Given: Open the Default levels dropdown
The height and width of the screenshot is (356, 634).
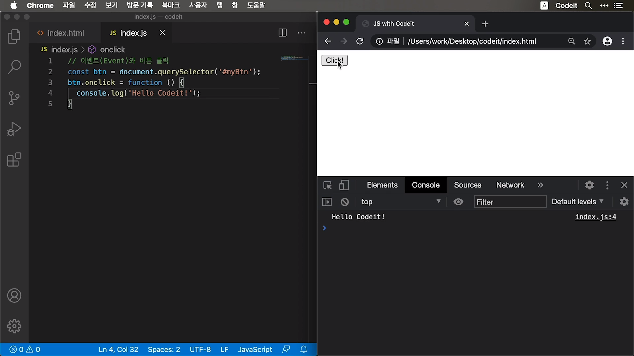Looking at the screenshot, I should pyautogui.click(x=578, y=202).
